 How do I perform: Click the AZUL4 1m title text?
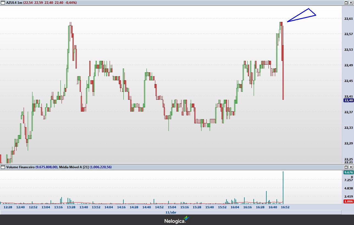click(14, 2)
